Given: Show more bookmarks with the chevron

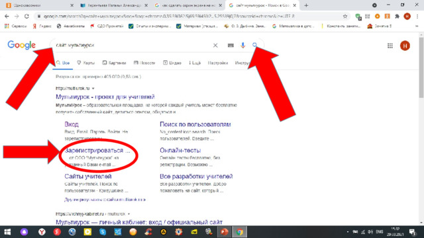Looking at the screenshot, I should (417, 26).
